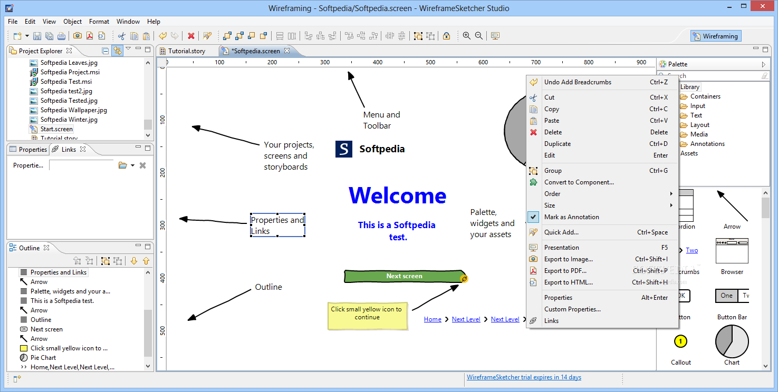Select the Browser widget in the palette

(x=732, y=257)
